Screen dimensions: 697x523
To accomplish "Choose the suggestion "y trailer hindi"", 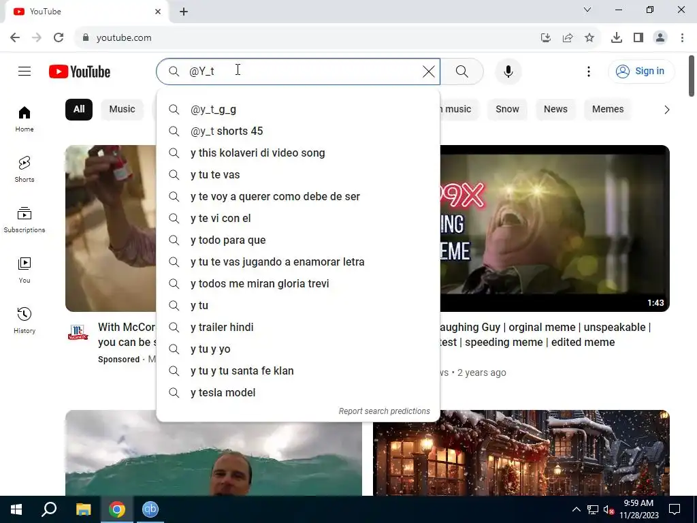I will tap(298, 328).
